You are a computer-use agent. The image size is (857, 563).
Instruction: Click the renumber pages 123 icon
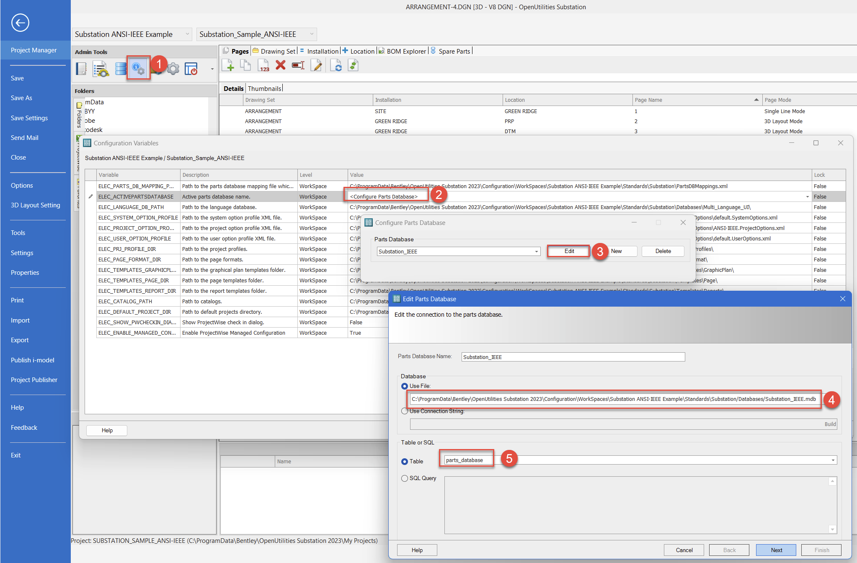(263, 65)
